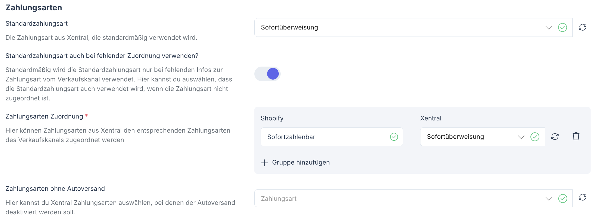Open the Zahlungsart dropdown under Autoversand
Image resolution: width=596 pixels, height=223 pixels.
pyautogui.click(x=549, y=198)
